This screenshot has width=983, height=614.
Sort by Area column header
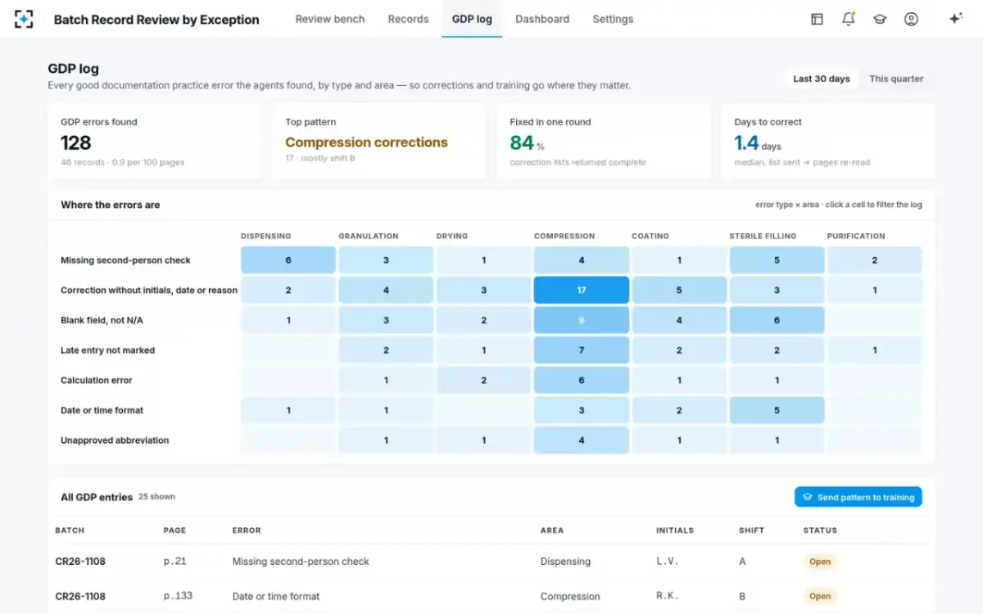point(552,530)
